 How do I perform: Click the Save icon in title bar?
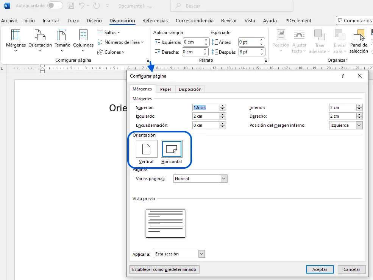(x=71, y=5)
